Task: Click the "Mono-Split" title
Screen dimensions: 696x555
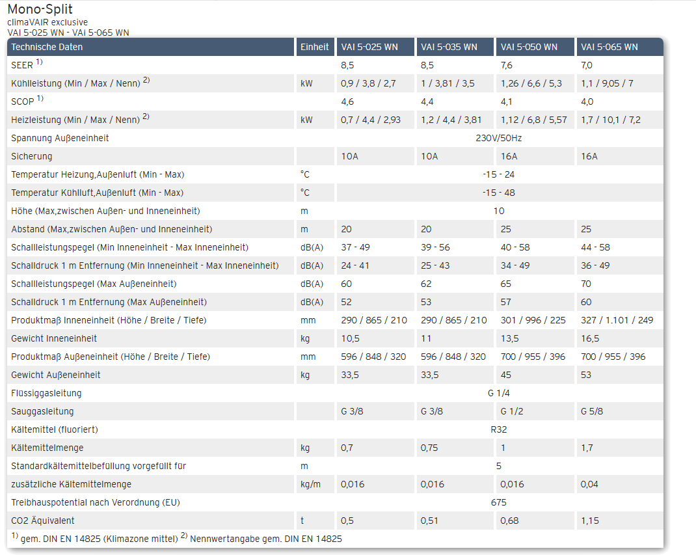Action: click(40, 9)
